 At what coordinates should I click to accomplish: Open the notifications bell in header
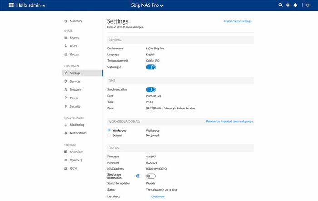click(x=295, y=5)
